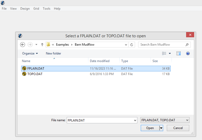Click the Examples breadcrumb in address bar
Viewport: 202px width, 140px height.
[x=62, y=45]
